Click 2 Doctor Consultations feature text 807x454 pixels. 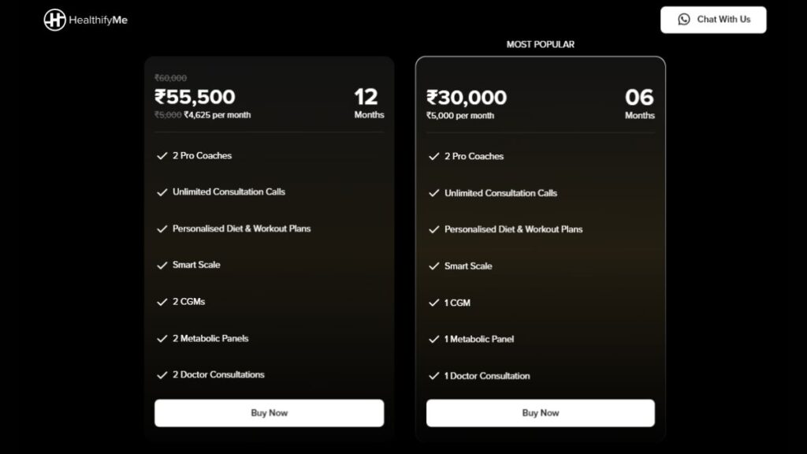(219, 374)
